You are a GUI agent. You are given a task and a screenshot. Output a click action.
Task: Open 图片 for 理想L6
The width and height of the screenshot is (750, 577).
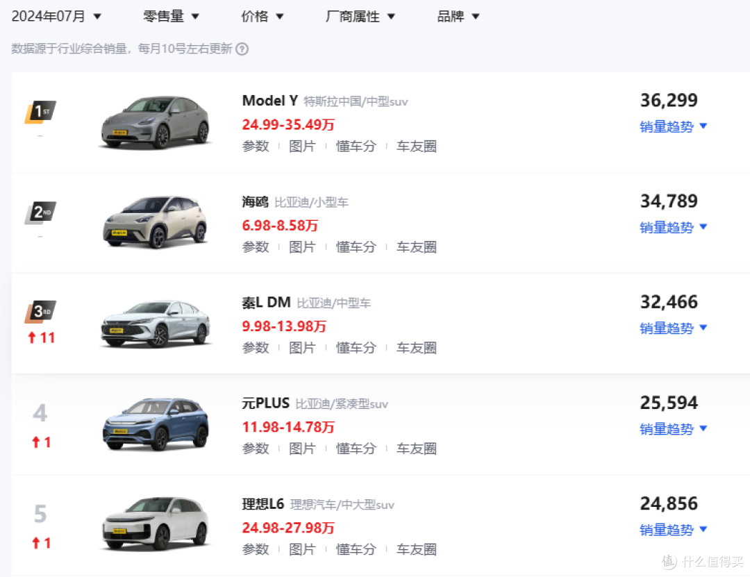pyautogui.click(x=302, y=550)
